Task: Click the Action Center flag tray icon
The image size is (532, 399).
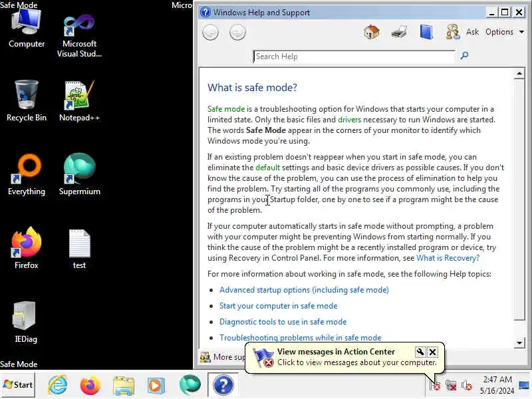Action: [436, 385]
